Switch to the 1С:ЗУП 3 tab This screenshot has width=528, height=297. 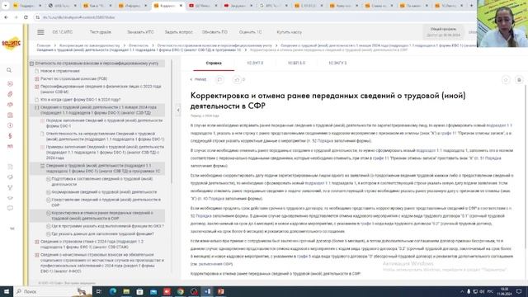click(x=255, y=63)
